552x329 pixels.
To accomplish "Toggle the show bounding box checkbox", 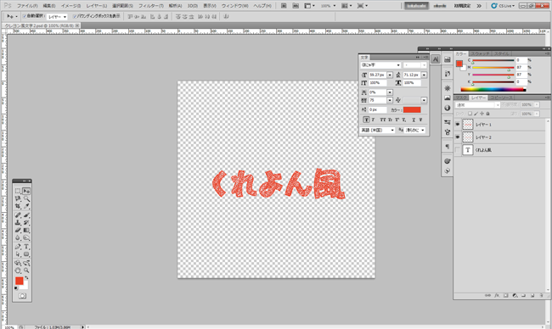I will pos(74,16).
